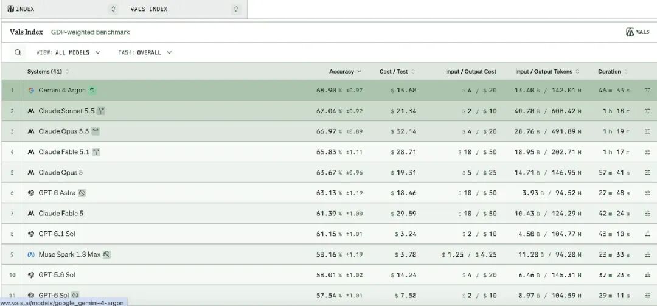Click the $ 28.71 cost value
Image resolution: width=657 pixels, height=306 pixels.
click(x=403, y=151)
